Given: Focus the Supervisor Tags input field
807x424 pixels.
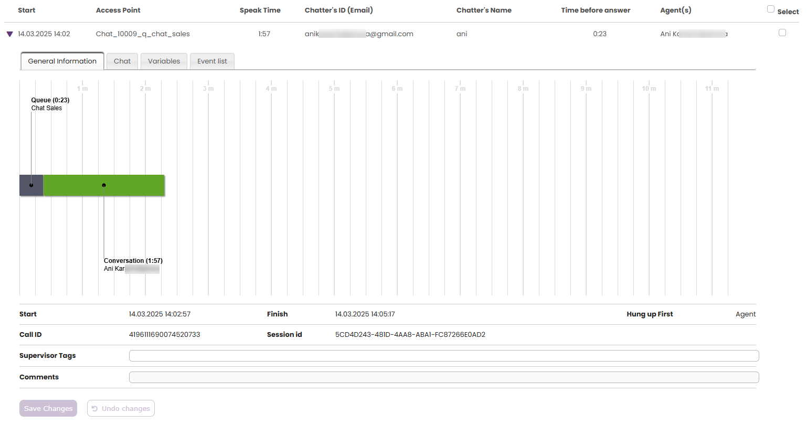Looking at the screenshot, I should (443, 356).
